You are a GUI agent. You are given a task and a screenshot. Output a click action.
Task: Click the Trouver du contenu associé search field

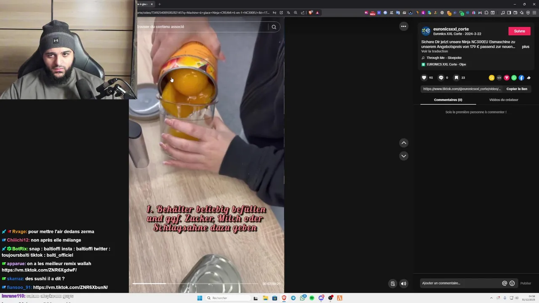click(202, 27)
